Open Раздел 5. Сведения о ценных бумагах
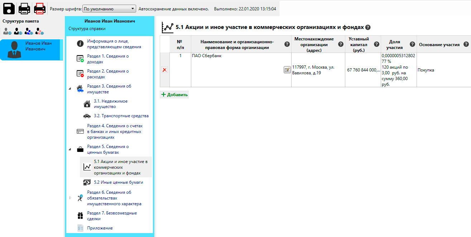 click(x=108, y=149)
